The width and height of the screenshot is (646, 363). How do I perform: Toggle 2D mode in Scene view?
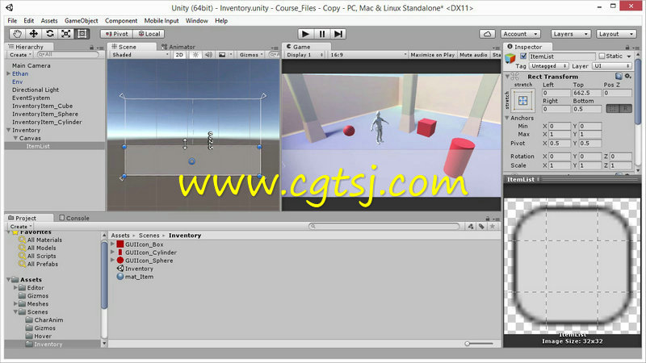179,55
